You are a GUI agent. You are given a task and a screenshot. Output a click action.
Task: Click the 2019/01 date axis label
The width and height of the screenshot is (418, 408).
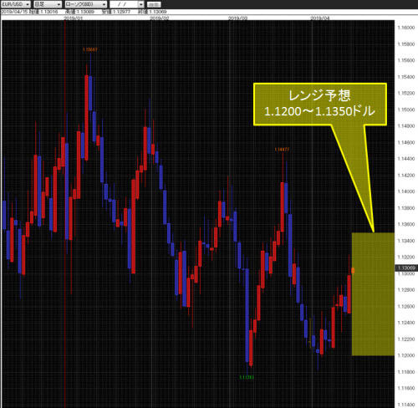[74, 18]
